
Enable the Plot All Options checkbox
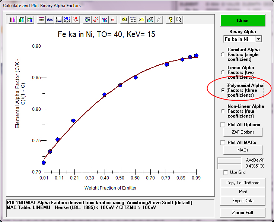click(x=223, y=125)
